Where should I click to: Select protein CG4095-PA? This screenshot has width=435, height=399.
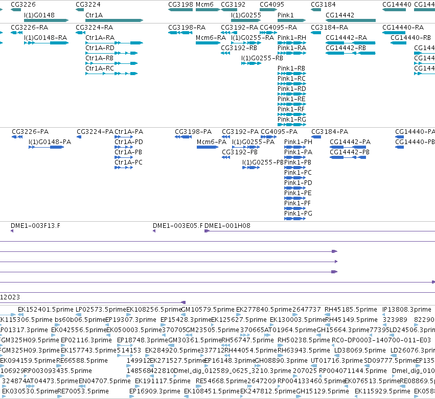[268, 137]
